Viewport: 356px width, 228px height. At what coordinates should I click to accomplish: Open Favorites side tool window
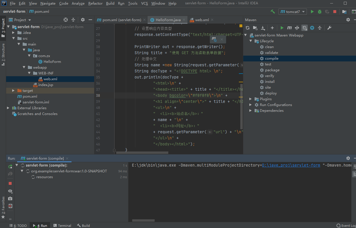point(3,208)
